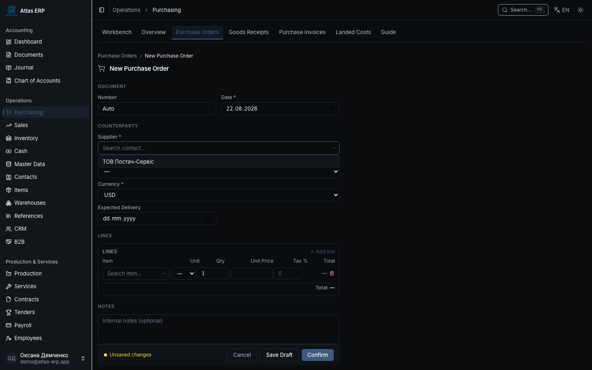This screenshot has height=370, width=592.
Task: Open the Purchase Invoices tab
Action: pos(302,32)
